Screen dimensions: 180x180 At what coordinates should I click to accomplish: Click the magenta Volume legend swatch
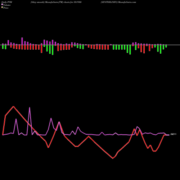click(2, 4)
